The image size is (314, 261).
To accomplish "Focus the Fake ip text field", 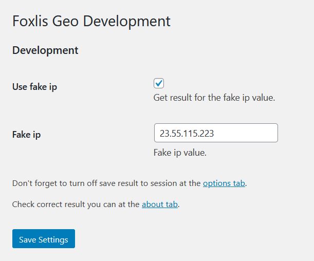I will [x=216, y=133].
